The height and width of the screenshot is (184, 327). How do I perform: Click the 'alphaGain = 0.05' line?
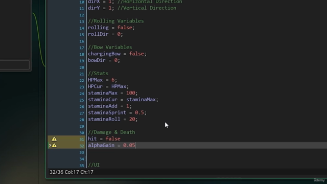pyautogui.click(x=111, y=145)
